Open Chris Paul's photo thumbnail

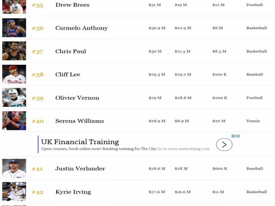(x=14, y=51)
